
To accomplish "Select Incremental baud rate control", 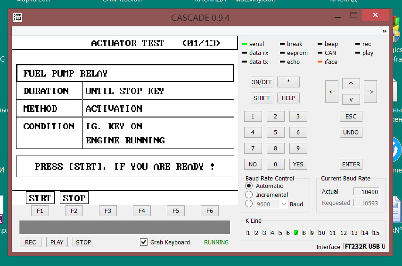I will (x=249, y=195).
